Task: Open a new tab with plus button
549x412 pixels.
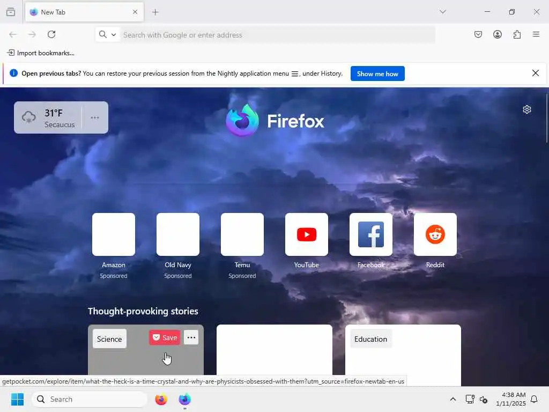Action: tap(155, 12)
